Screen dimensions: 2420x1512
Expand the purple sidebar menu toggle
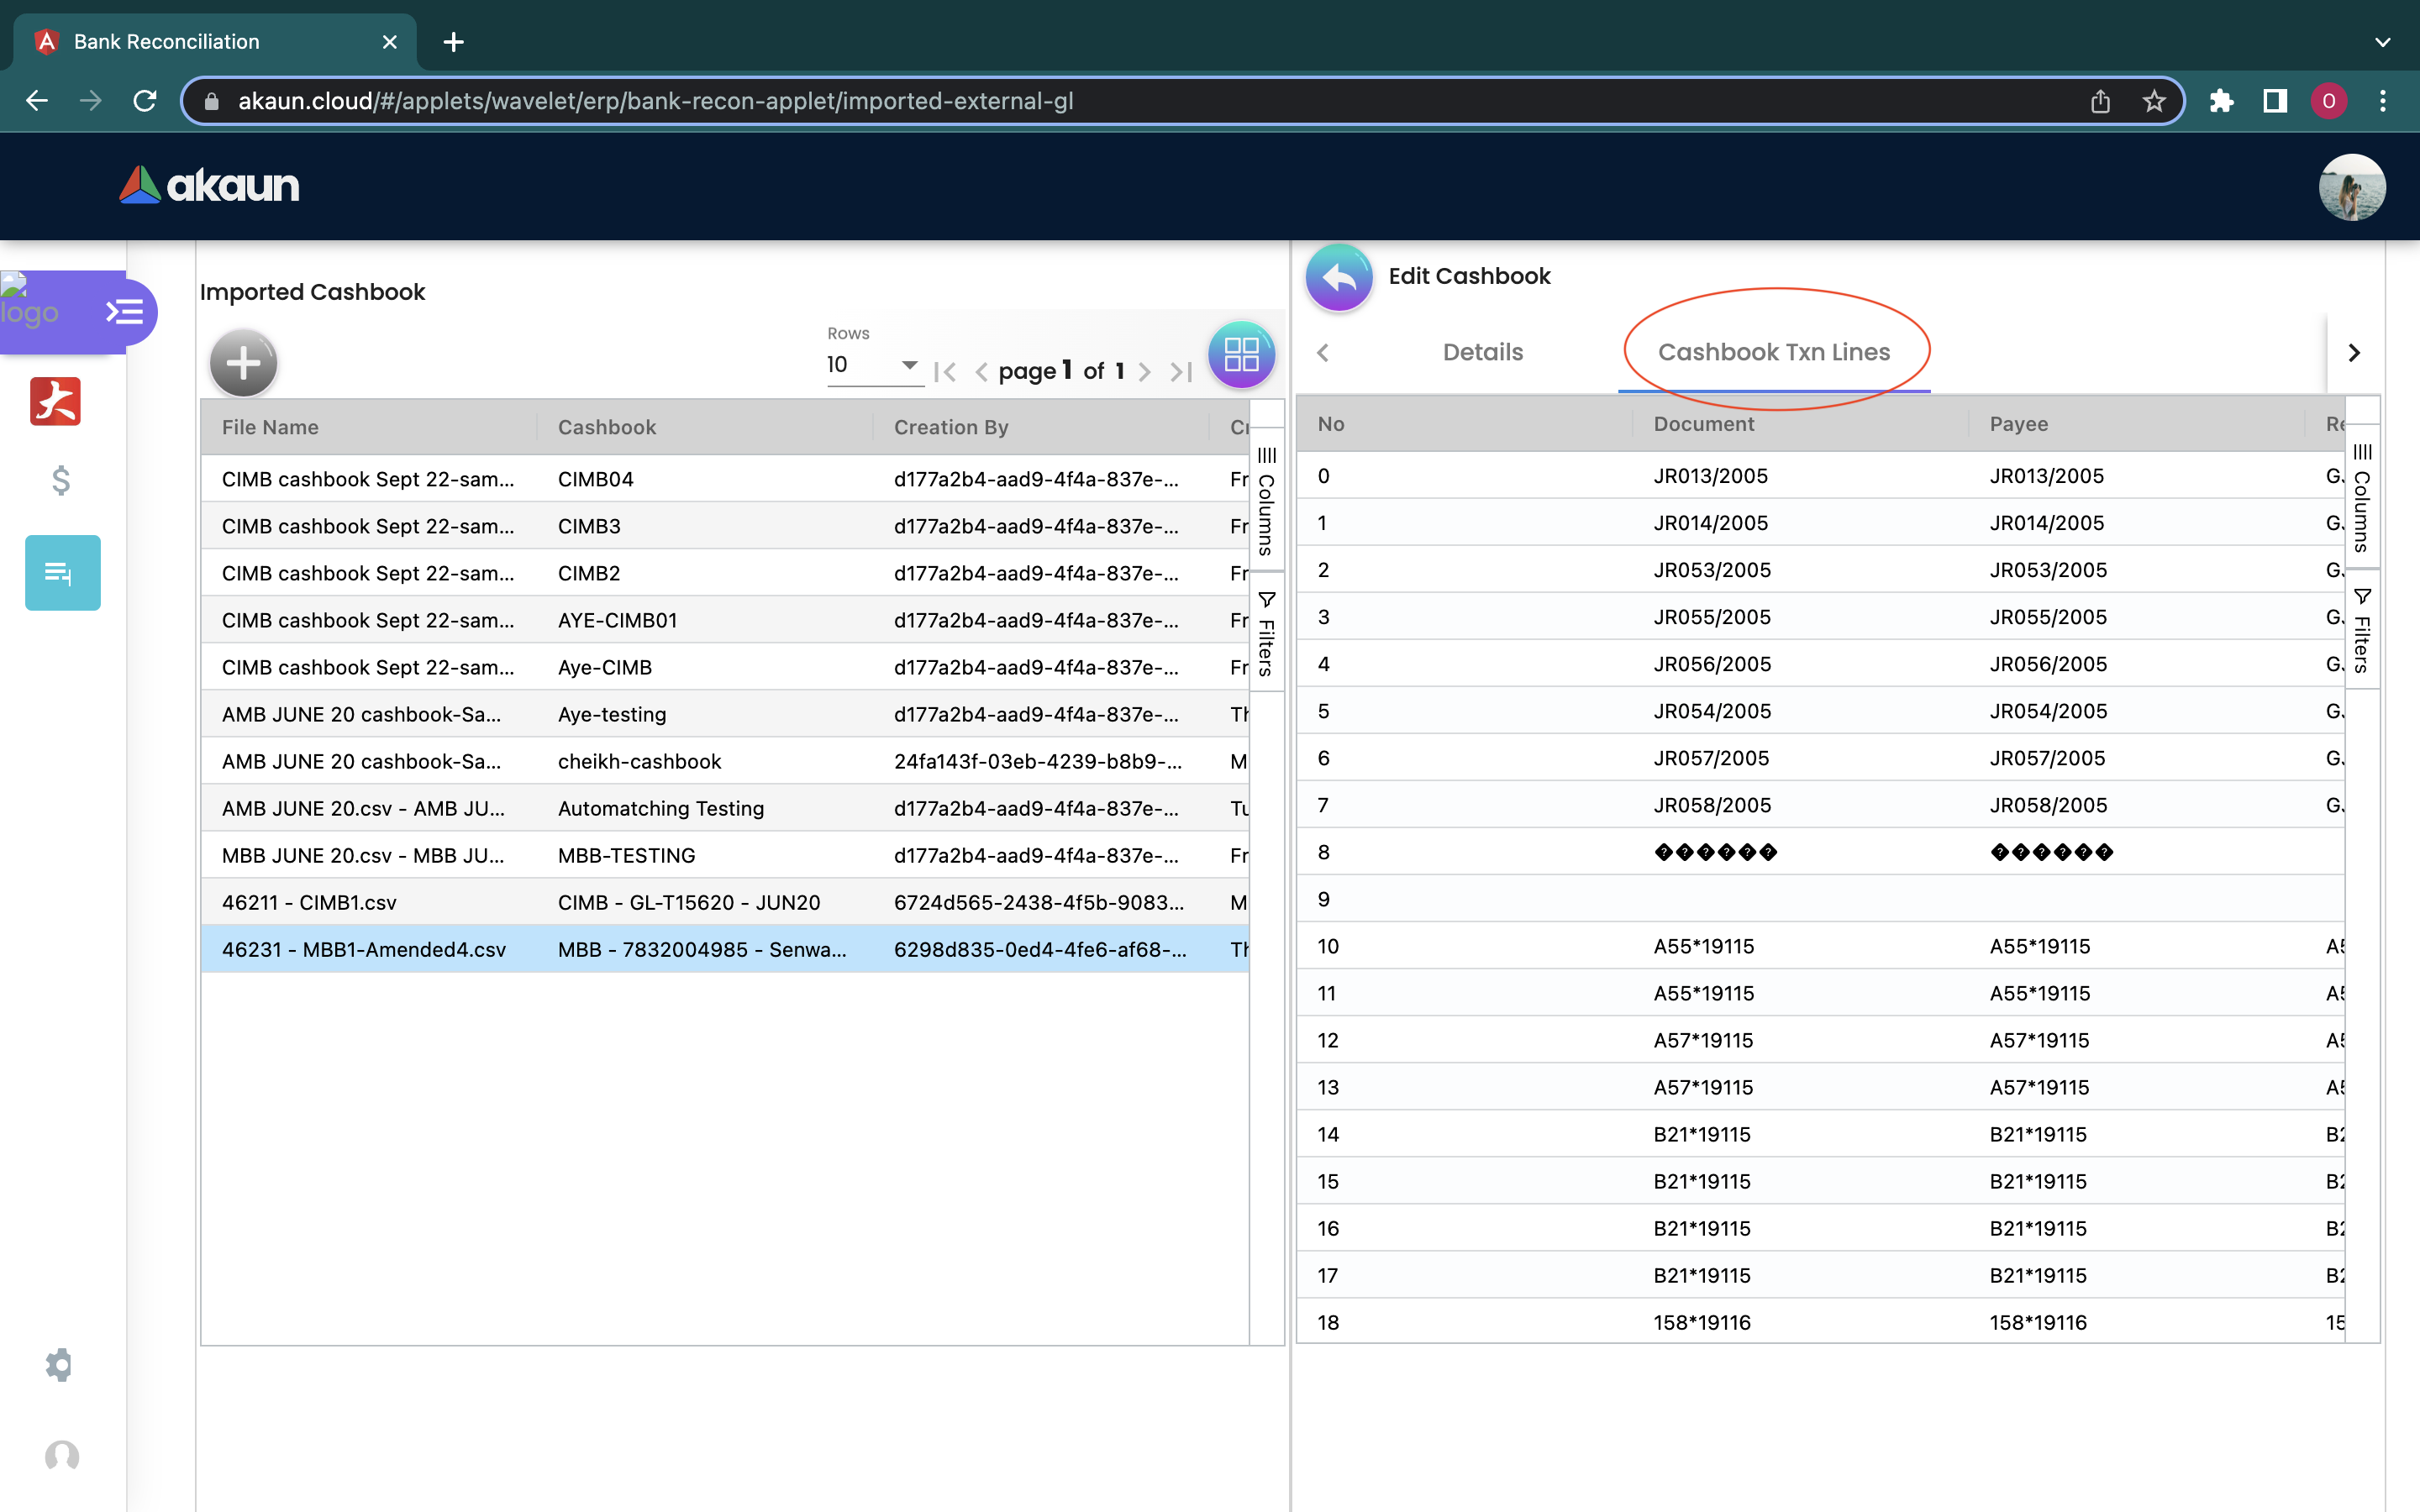125,313
